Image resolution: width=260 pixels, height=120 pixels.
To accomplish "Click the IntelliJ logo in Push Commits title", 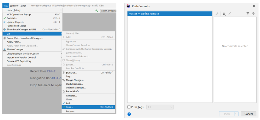I will [x=128, y=6].
